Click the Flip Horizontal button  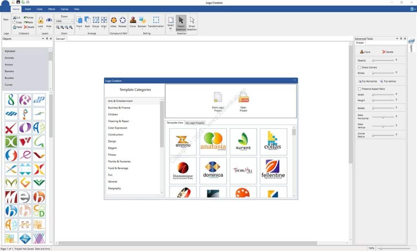point(368,82)
